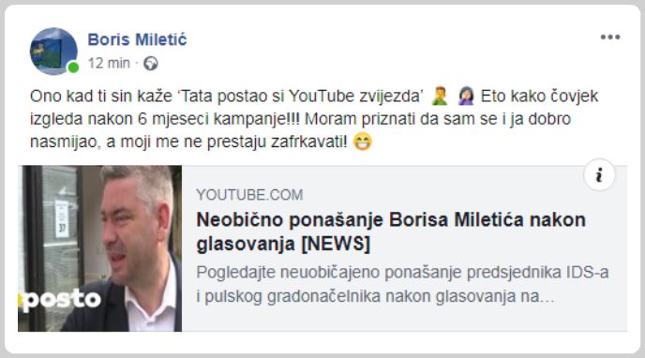Click the white shirt collar in thumbnail

click(152, 306)
